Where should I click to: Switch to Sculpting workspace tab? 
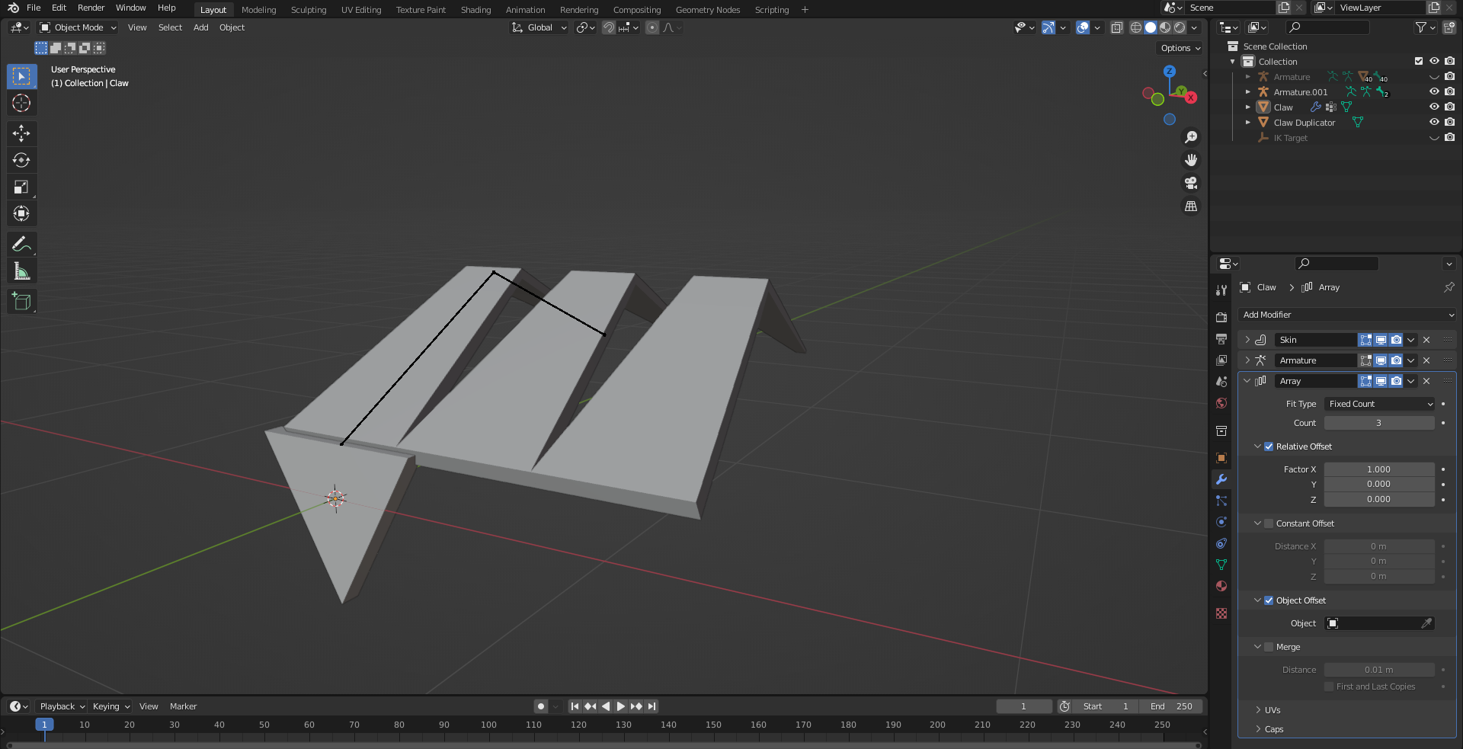(x=309, y=10)
